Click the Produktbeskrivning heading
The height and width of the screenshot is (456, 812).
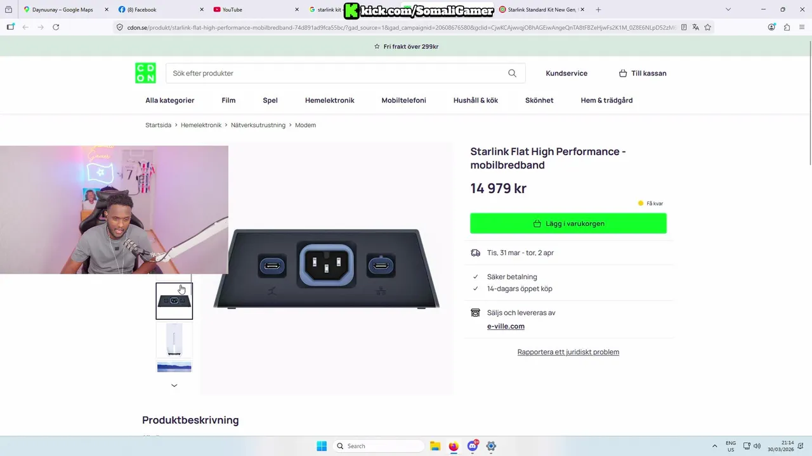(x=190, y=420)
